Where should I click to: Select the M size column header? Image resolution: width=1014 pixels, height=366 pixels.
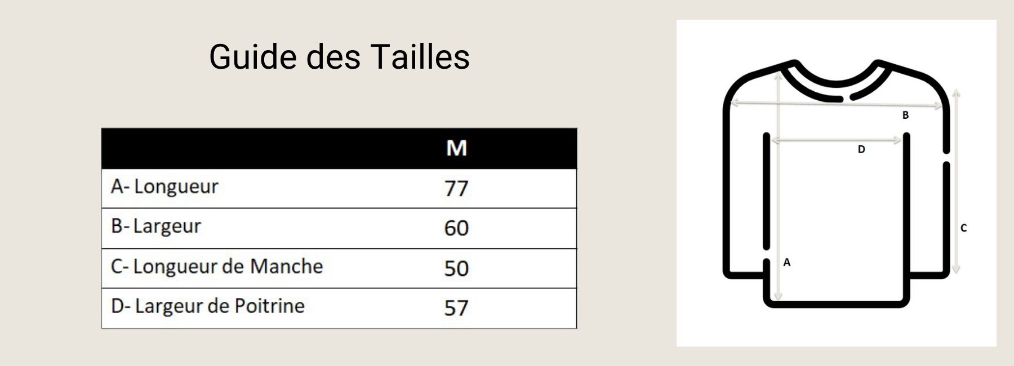click(456, 148)
